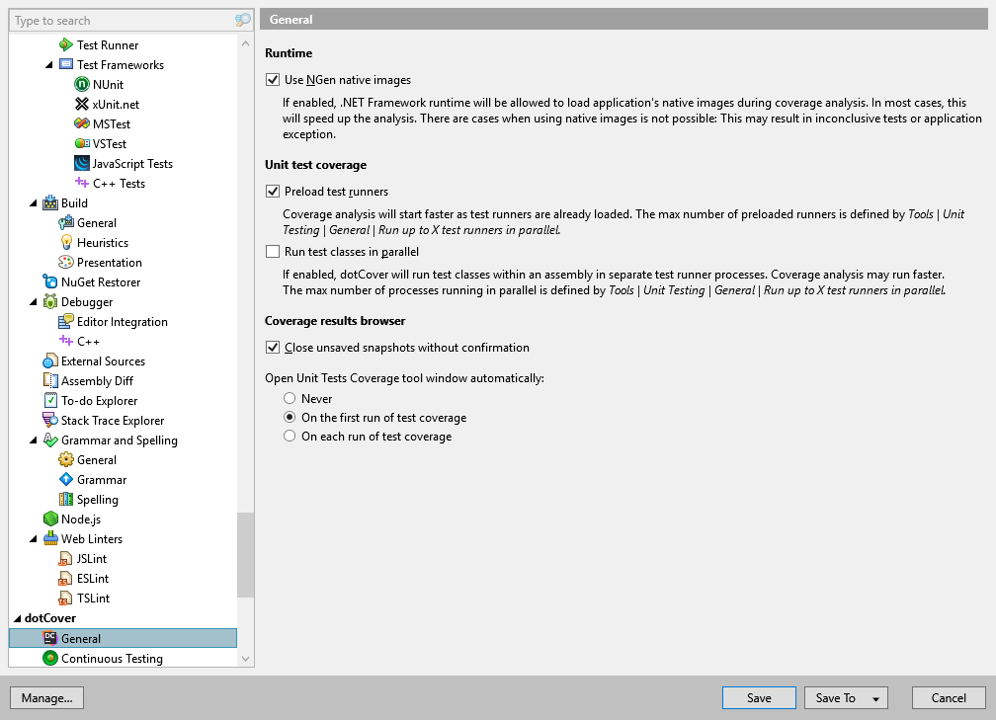Click the Continuous Testing icon
This screenshot has height=720, width=996.
(x=50, y=659)
